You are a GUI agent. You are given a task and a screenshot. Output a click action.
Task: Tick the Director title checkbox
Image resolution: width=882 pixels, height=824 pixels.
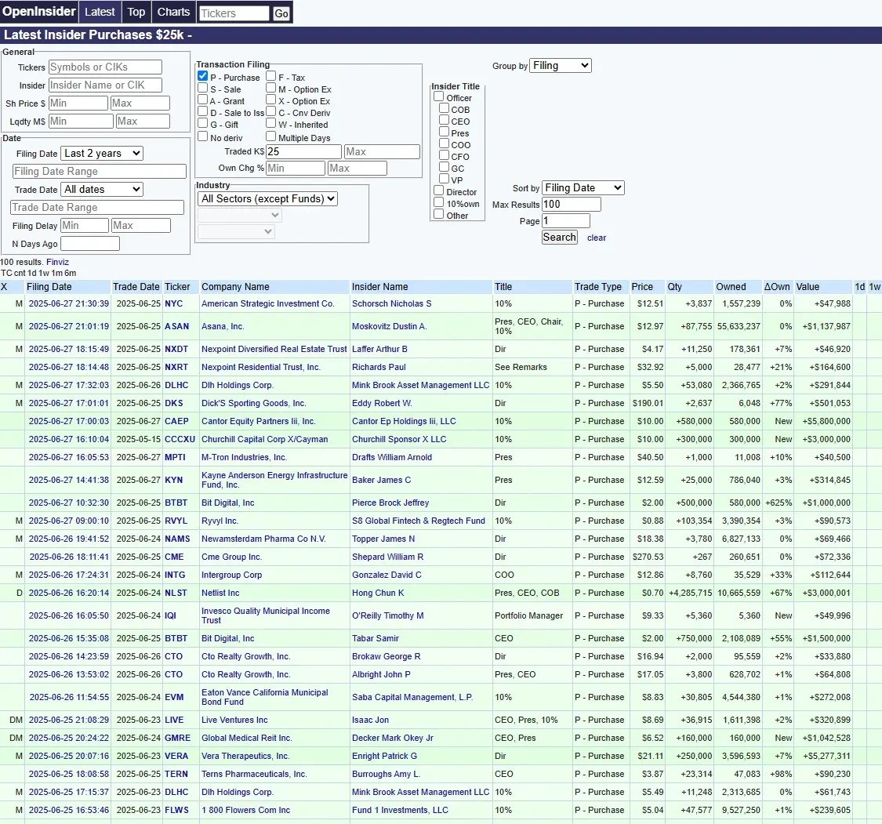pos(439,191)
